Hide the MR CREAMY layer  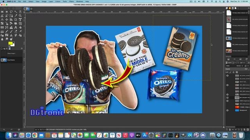[227, 98]
